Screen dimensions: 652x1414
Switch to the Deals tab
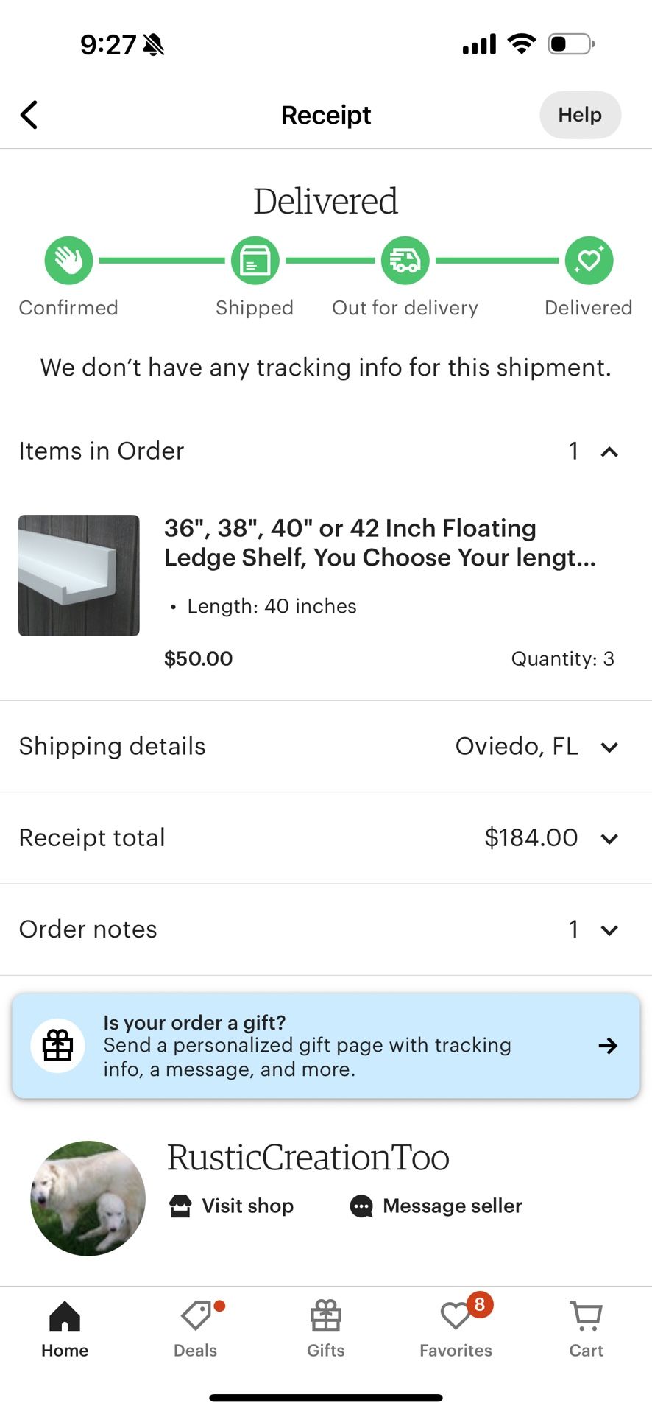[x=196, y=1329]
